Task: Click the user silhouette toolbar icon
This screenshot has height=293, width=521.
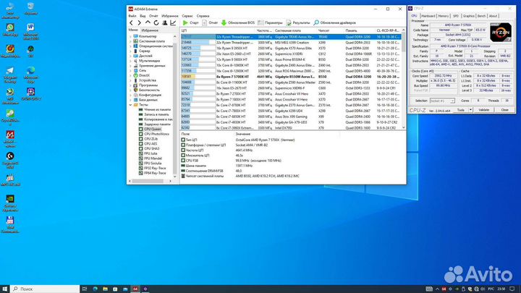Action: (165, 22)
